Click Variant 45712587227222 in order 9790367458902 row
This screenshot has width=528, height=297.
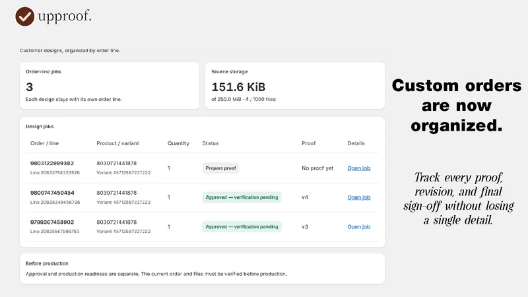pyautogui.click(x=123, y=232)
